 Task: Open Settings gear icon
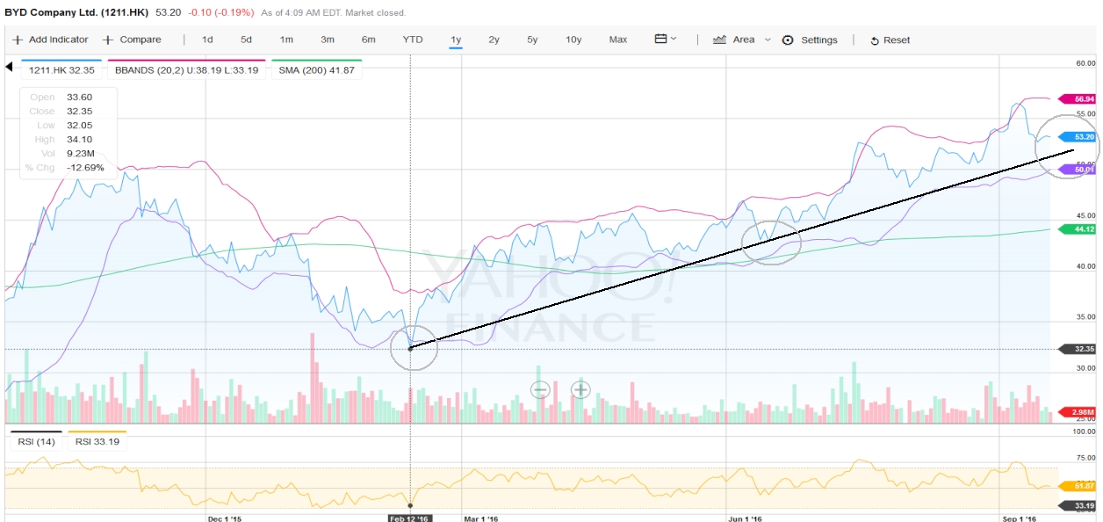(788, 40)
